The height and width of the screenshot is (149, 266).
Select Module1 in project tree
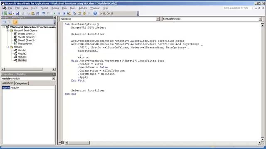tap(22, 50)
